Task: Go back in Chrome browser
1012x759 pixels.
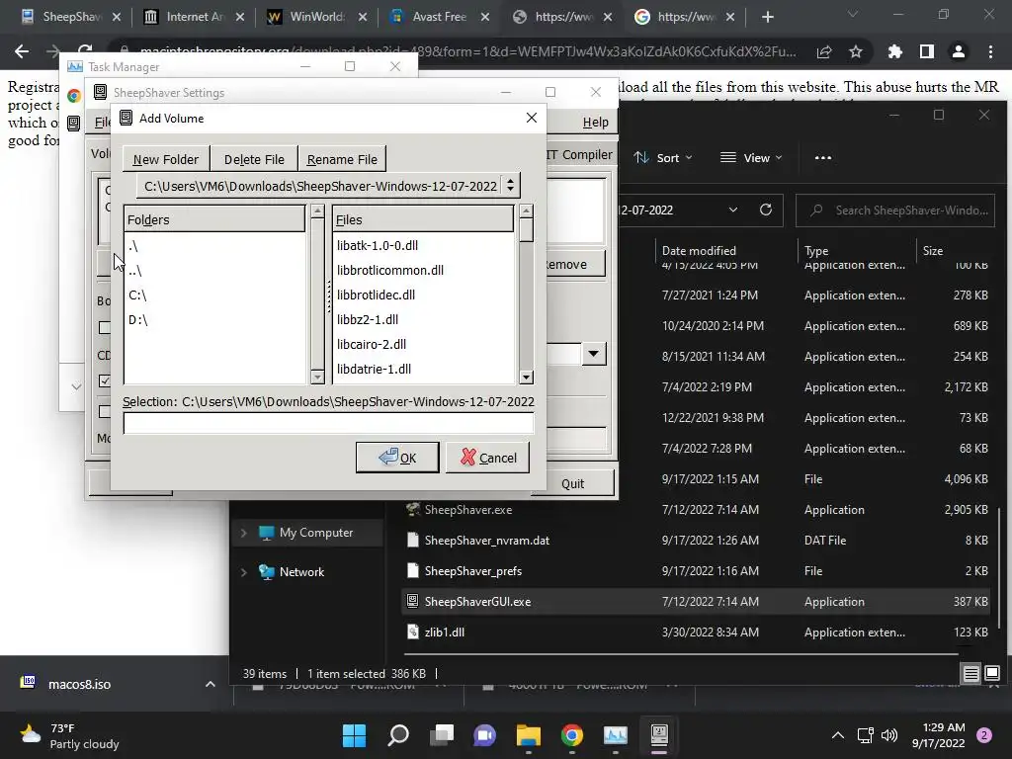Action: 22,51
